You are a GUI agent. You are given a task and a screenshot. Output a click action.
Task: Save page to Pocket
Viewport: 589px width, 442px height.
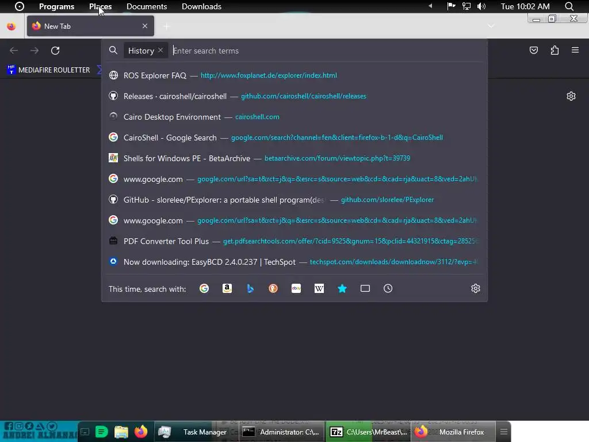[x=534, y=51]
